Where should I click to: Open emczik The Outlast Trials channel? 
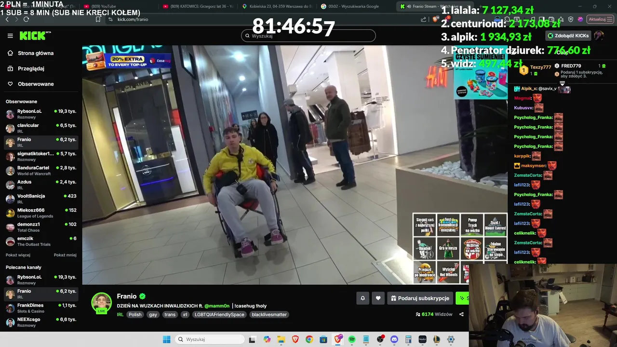[40, 241]
